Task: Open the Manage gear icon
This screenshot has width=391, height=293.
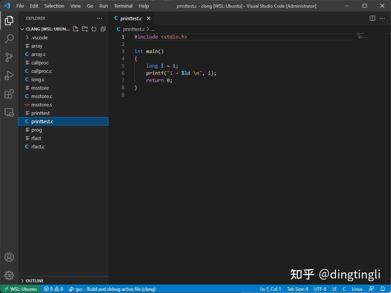Action: [x=9, y=275]
